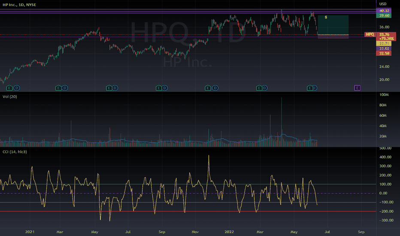Click the 36.00 price axis value
Screen dimensions: 400x236
point(384,27)
